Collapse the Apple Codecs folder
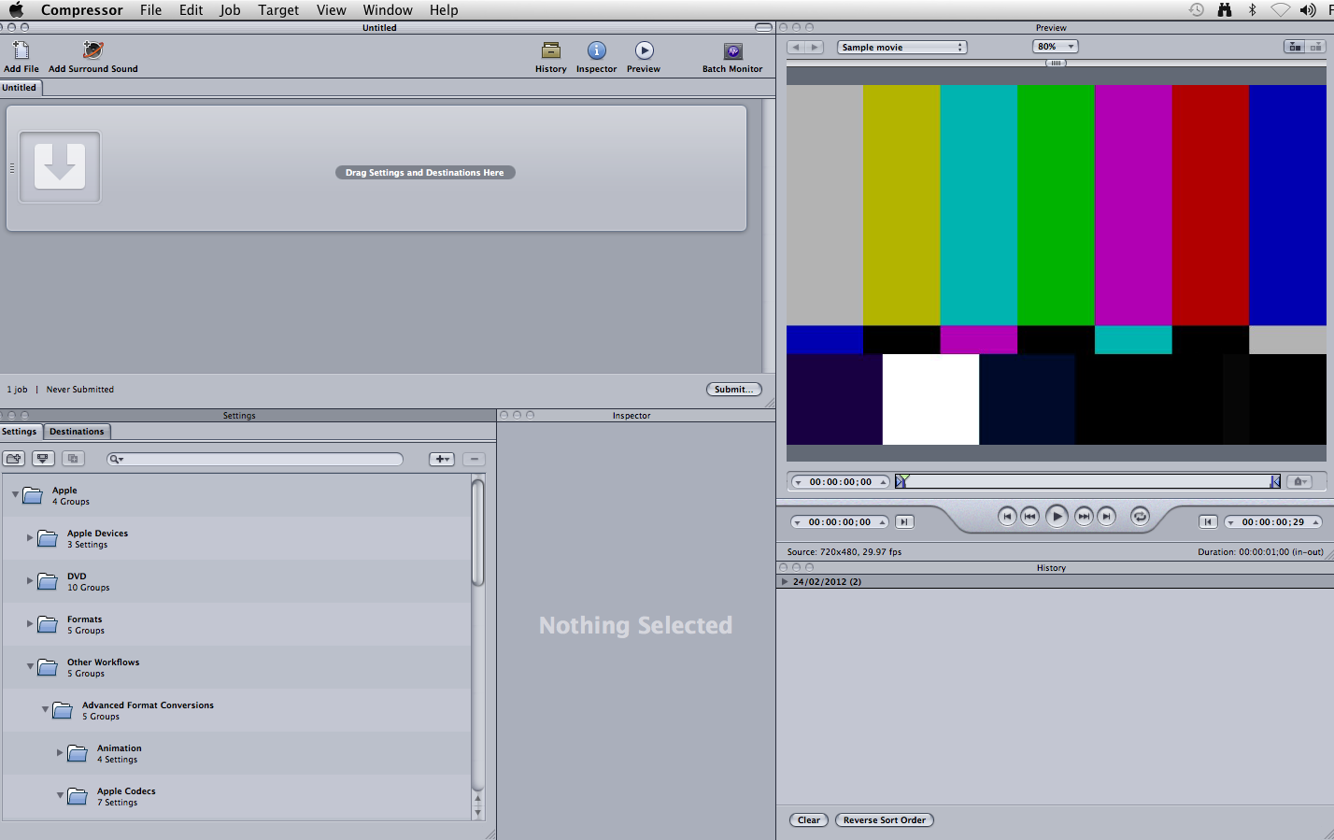 [x=60, y=795]
